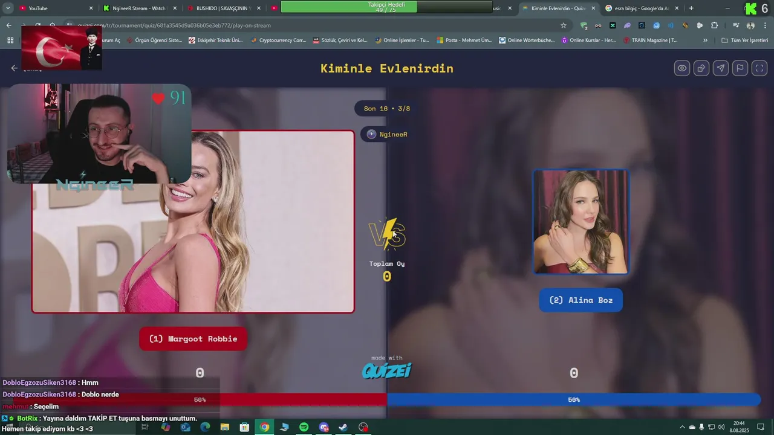Open Microsoft Store from the taskbar

[x=244, y=427]
